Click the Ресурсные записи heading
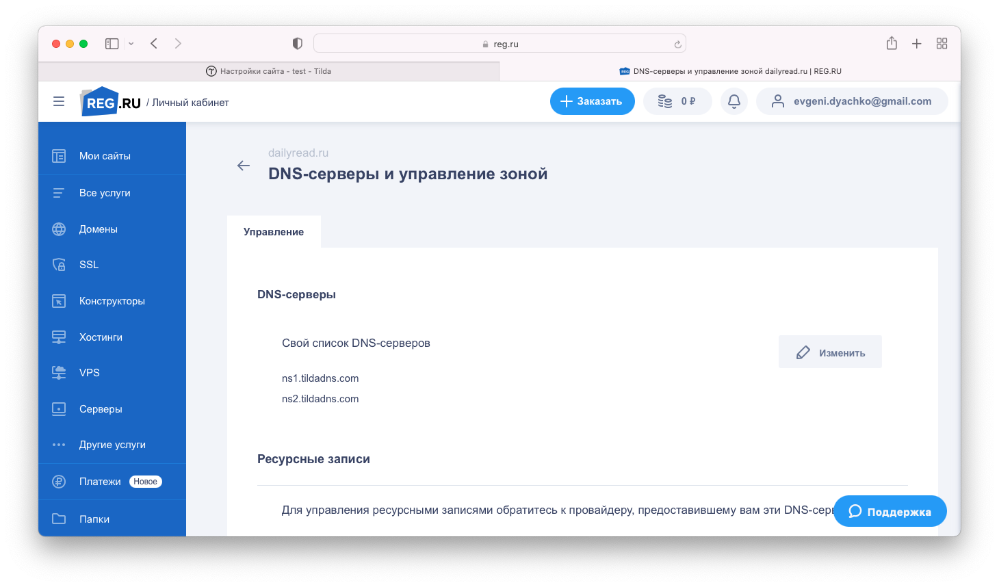Image resolution: width=999 pixels, height=587 pixels. click(x=313, y=459)
